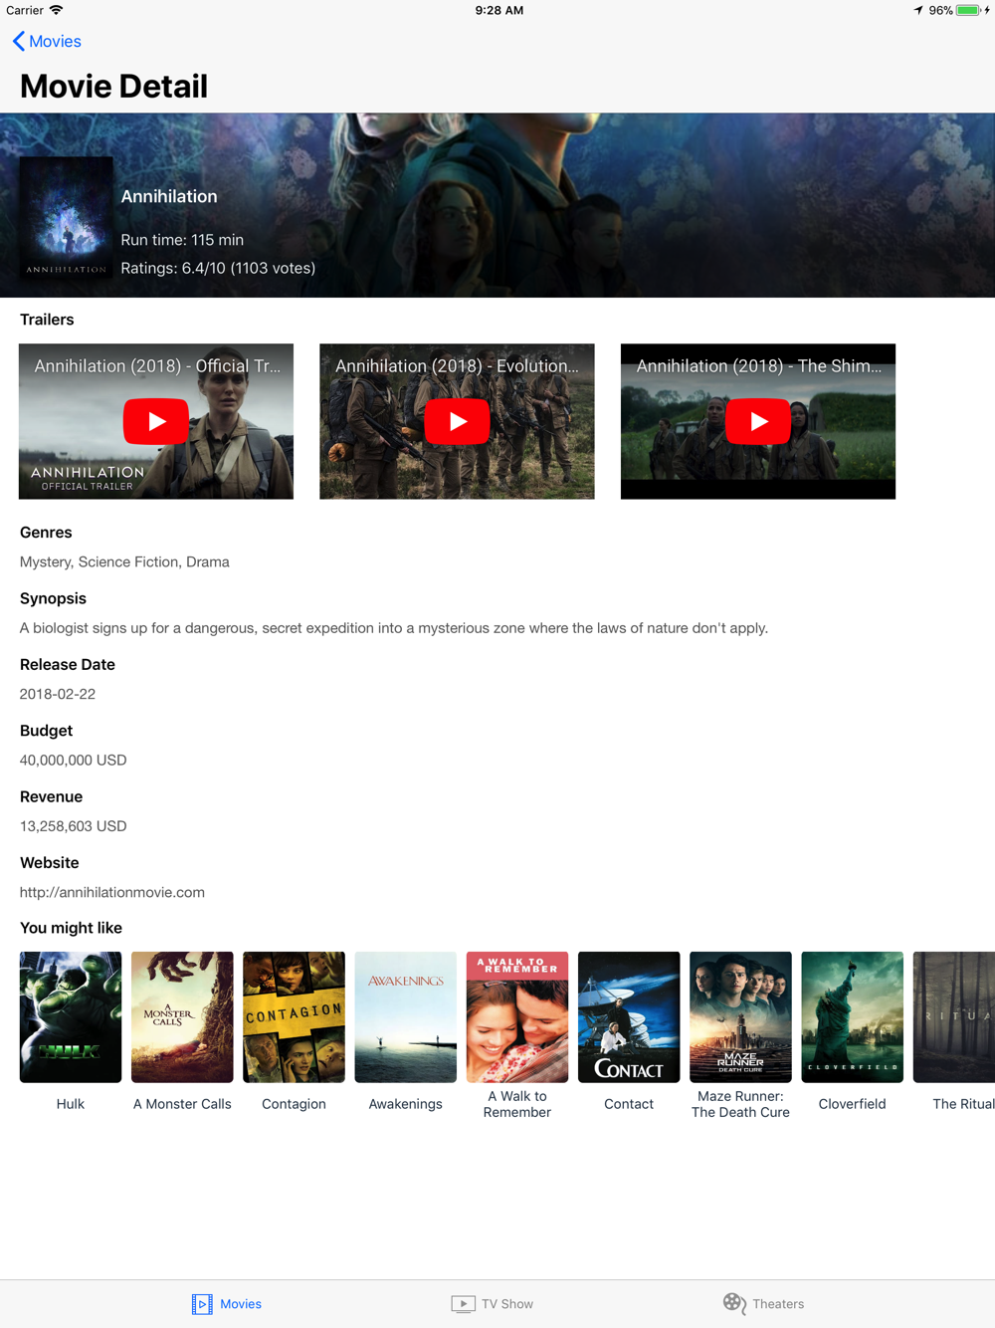Screen dimensions: 995x1328
Task: Play the Shimmer trailer video
Action: [x=758, y=421]
